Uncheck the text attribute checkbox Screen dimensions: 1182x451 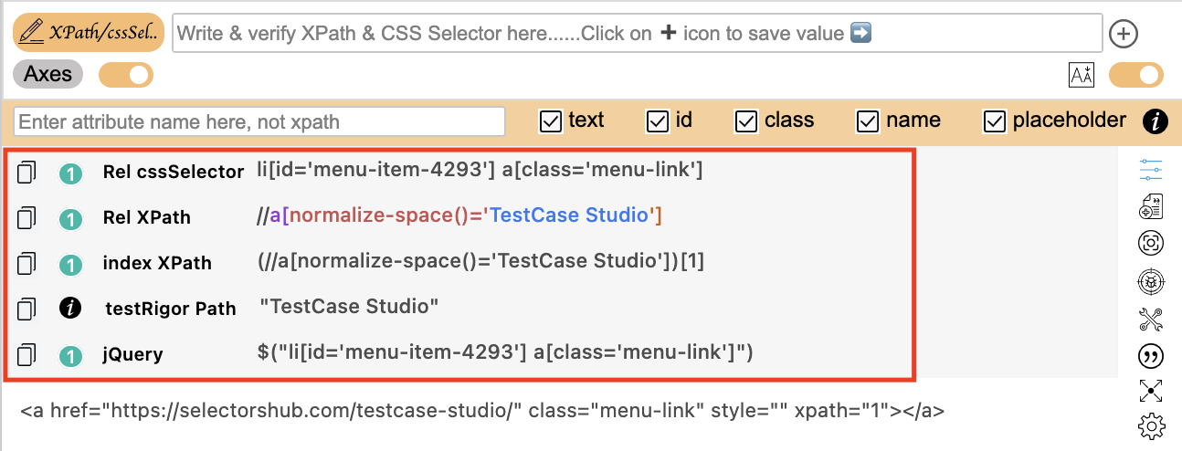coord(551,121)
